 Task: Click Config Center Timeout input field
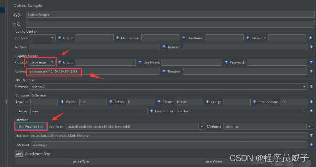tap(245, 47)
